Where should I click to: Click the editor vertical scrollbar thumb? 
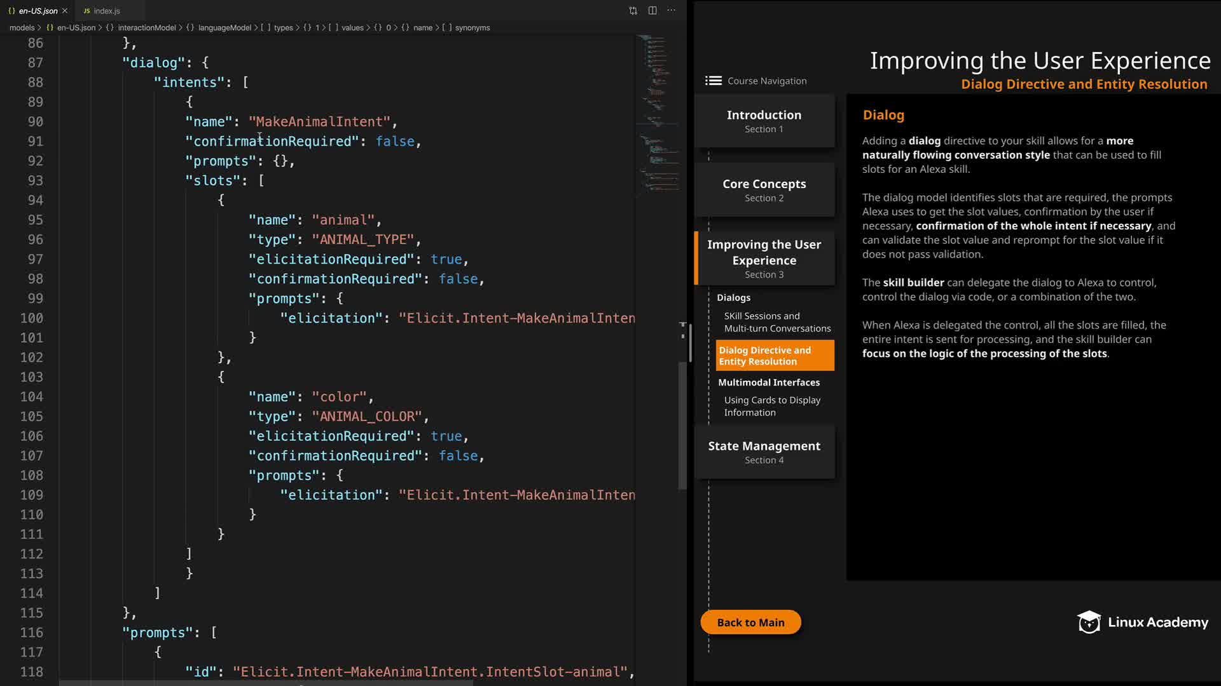click(682, 426)
